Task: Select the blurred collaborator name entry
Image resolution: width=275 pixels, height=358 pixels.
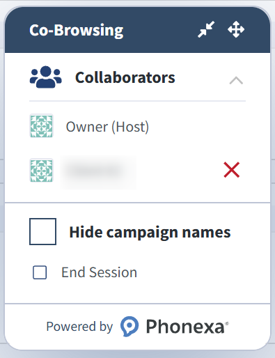Action: point(98,172)
